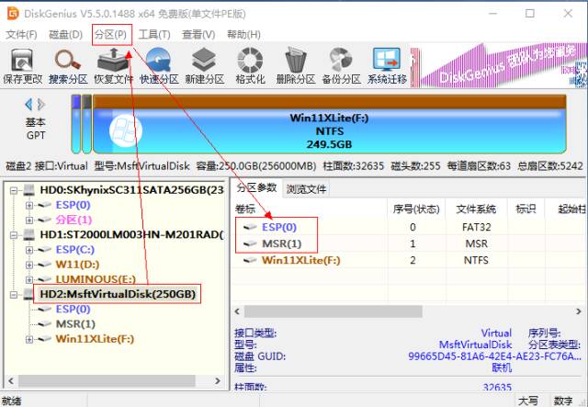The height and width of the screenshot is (407, 588).
Task: Select Win11XLite(F:) row in partition table
Action: click(x=409, y=260)
